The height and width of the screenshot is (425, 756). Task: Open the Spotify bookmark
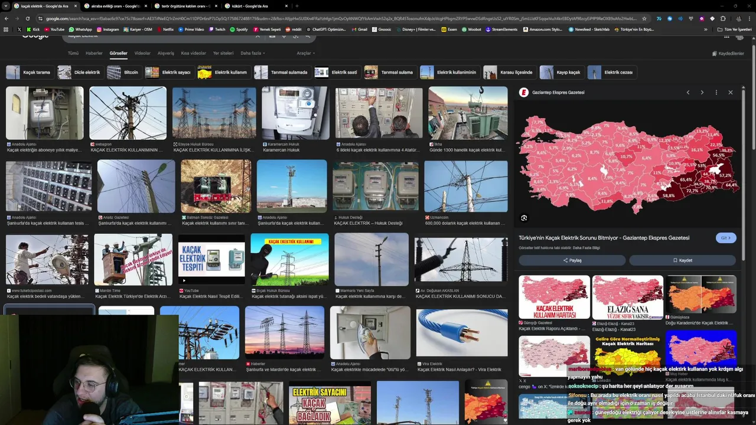[239, 29]
